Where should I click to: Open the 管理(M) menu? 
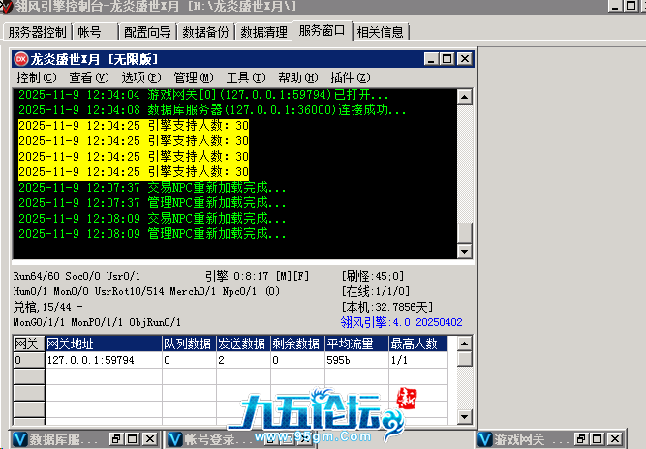pyautogui.click(x=194, y=77)
